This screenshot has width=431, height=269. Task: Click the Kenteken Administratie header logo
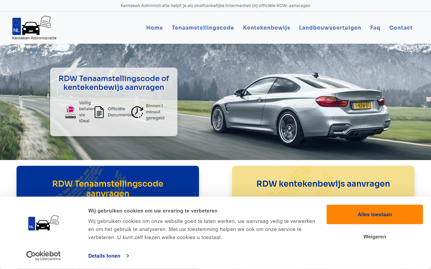(34, 28)
